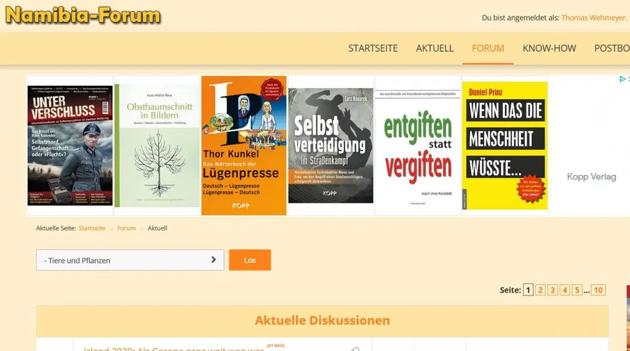Open the Wenn das die Menschheit wüsste ad
The image size is (630, 351).
click(505, 146)
